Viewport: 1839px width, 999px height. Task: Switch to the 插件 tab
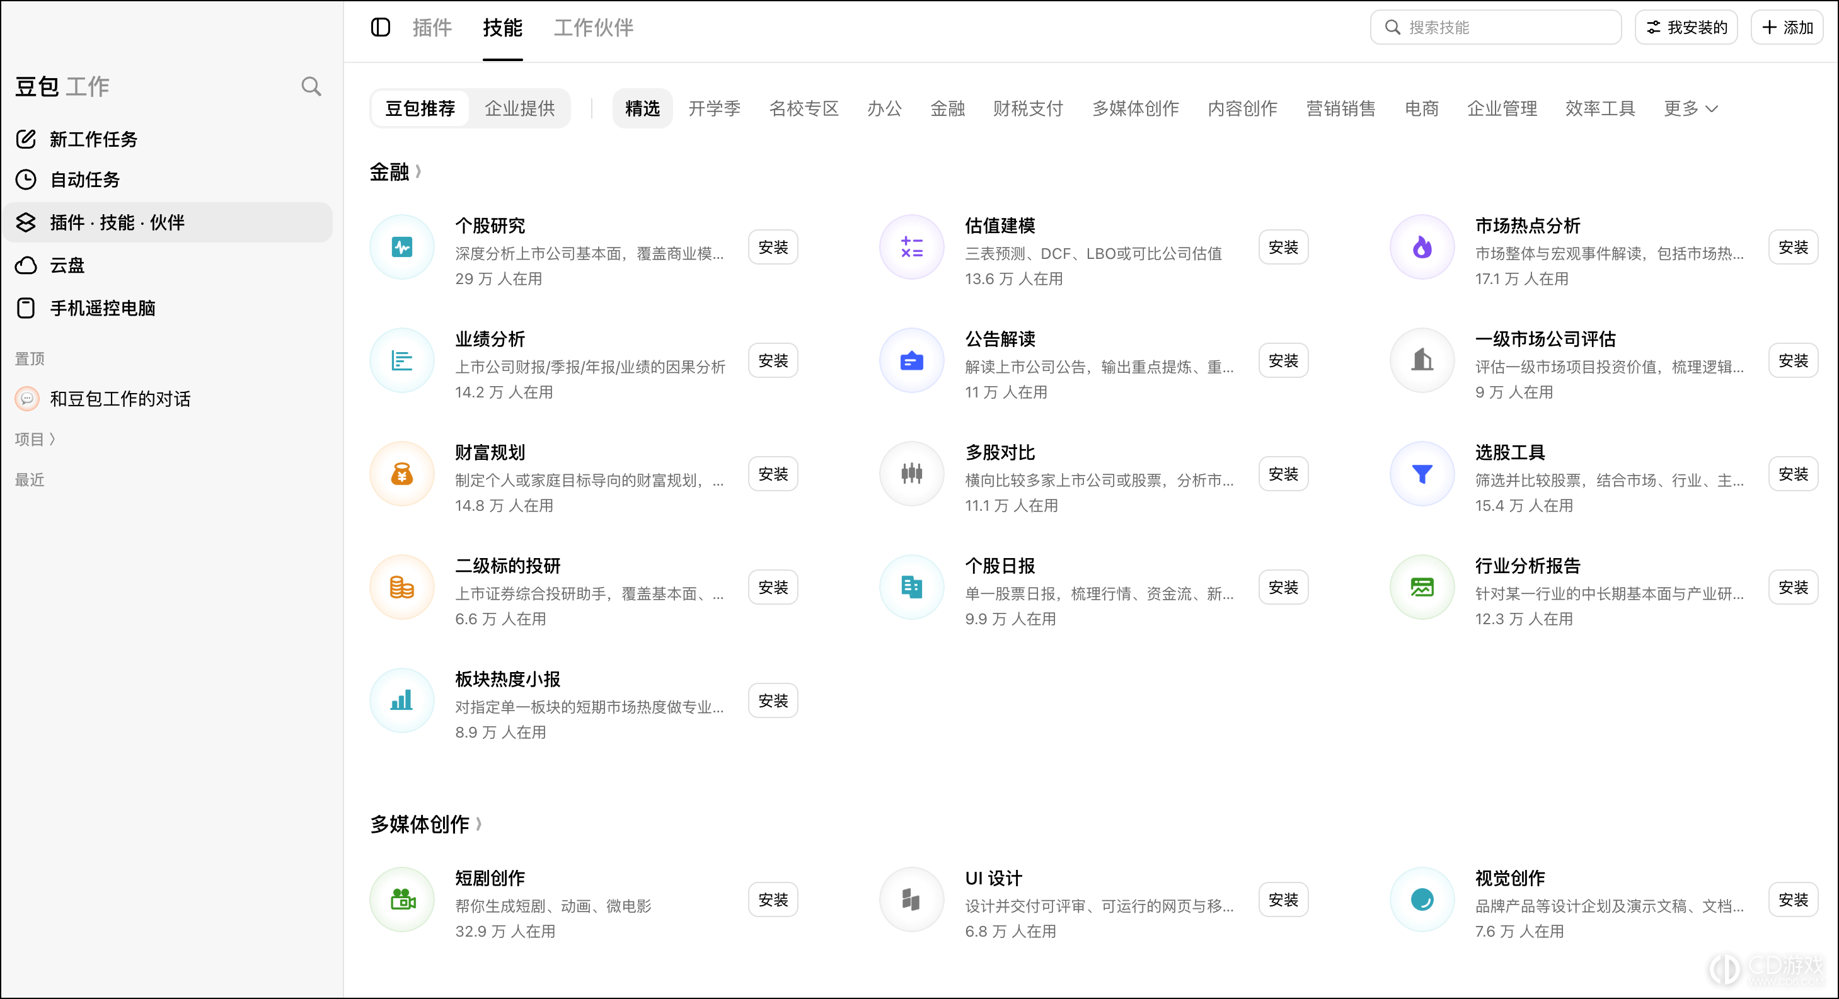[432, 28]
